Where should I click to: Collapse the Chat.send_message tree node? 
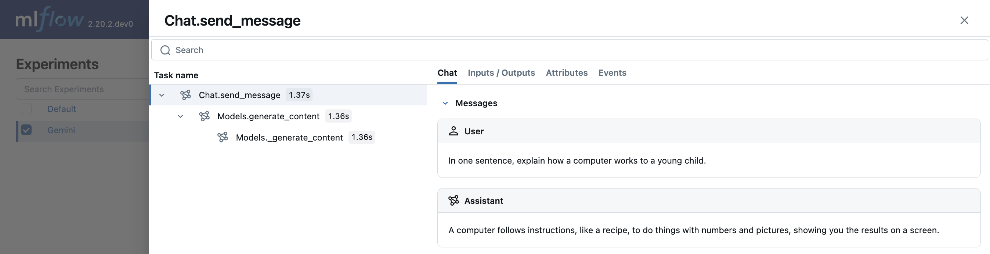162,95
